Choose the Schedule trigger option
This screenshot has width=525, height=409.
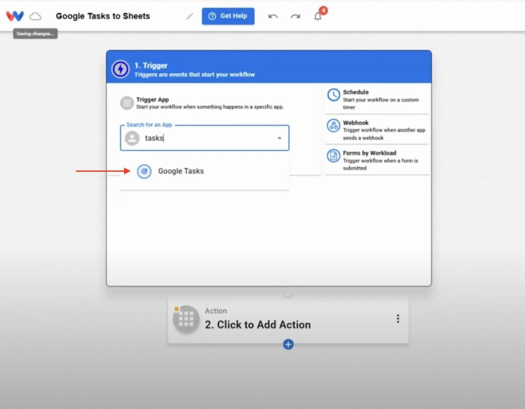coord(377,99)
